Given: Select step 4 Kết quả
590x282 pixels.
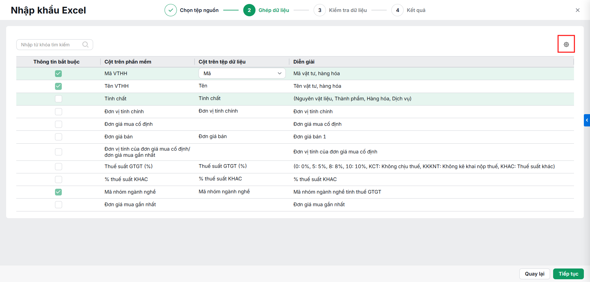Looking at the screenshot, I should pyautogui.click(x=408, y=10).
